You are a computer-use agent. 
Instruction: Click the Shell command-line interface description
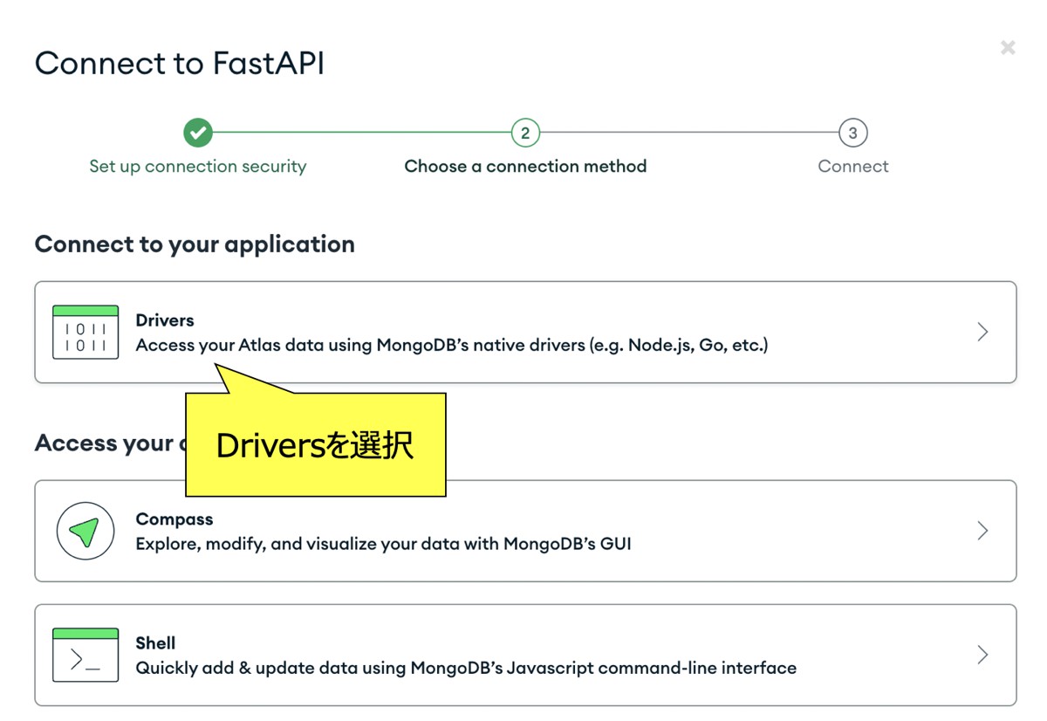[x=466, y=669]
